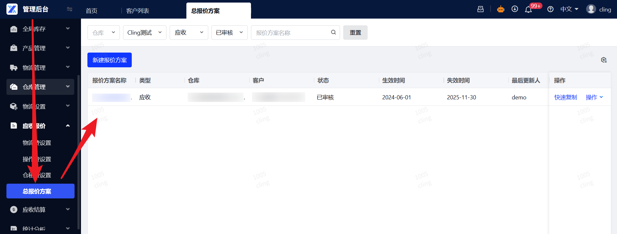Click the 仓库管理 house icon
Screen dimensions: 617x234
14,87
